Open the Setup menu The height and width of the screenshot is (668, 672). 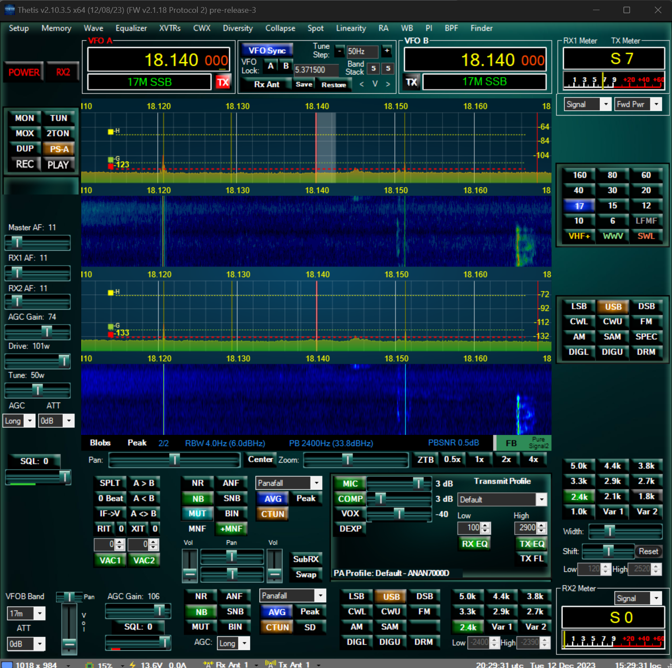coord(19,28)
